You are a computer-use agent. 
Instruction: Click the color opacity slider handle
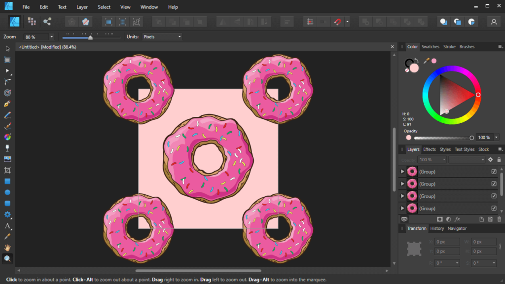[472, 138]
